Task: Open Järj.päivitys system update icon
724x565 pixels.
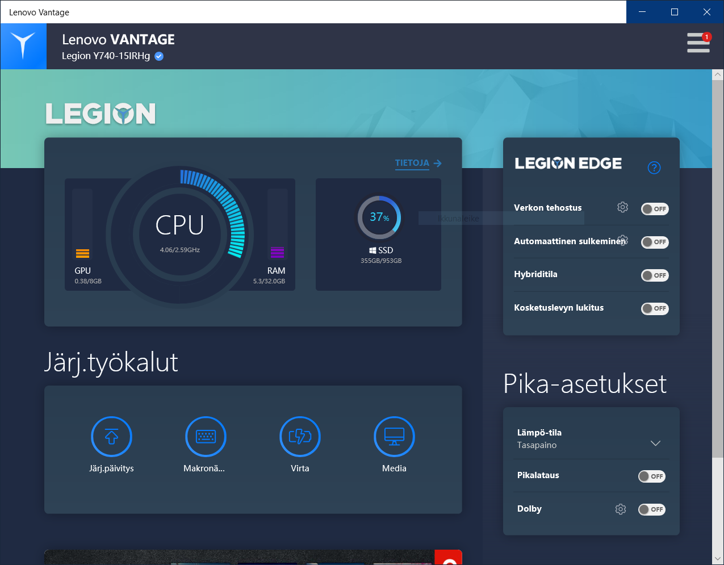Action: 111,437
